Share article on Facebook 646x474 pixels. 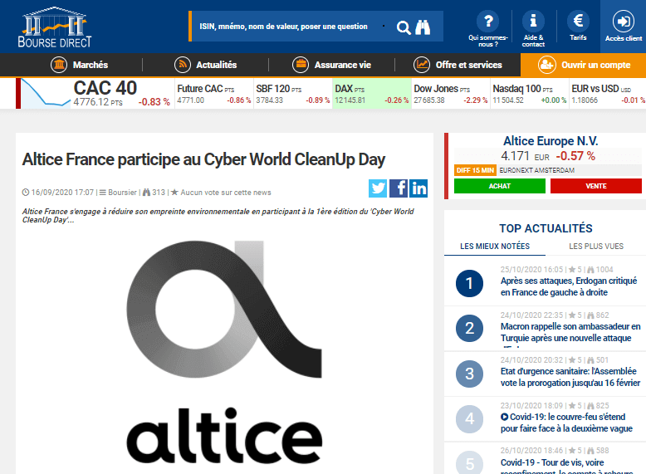(399, 188)
